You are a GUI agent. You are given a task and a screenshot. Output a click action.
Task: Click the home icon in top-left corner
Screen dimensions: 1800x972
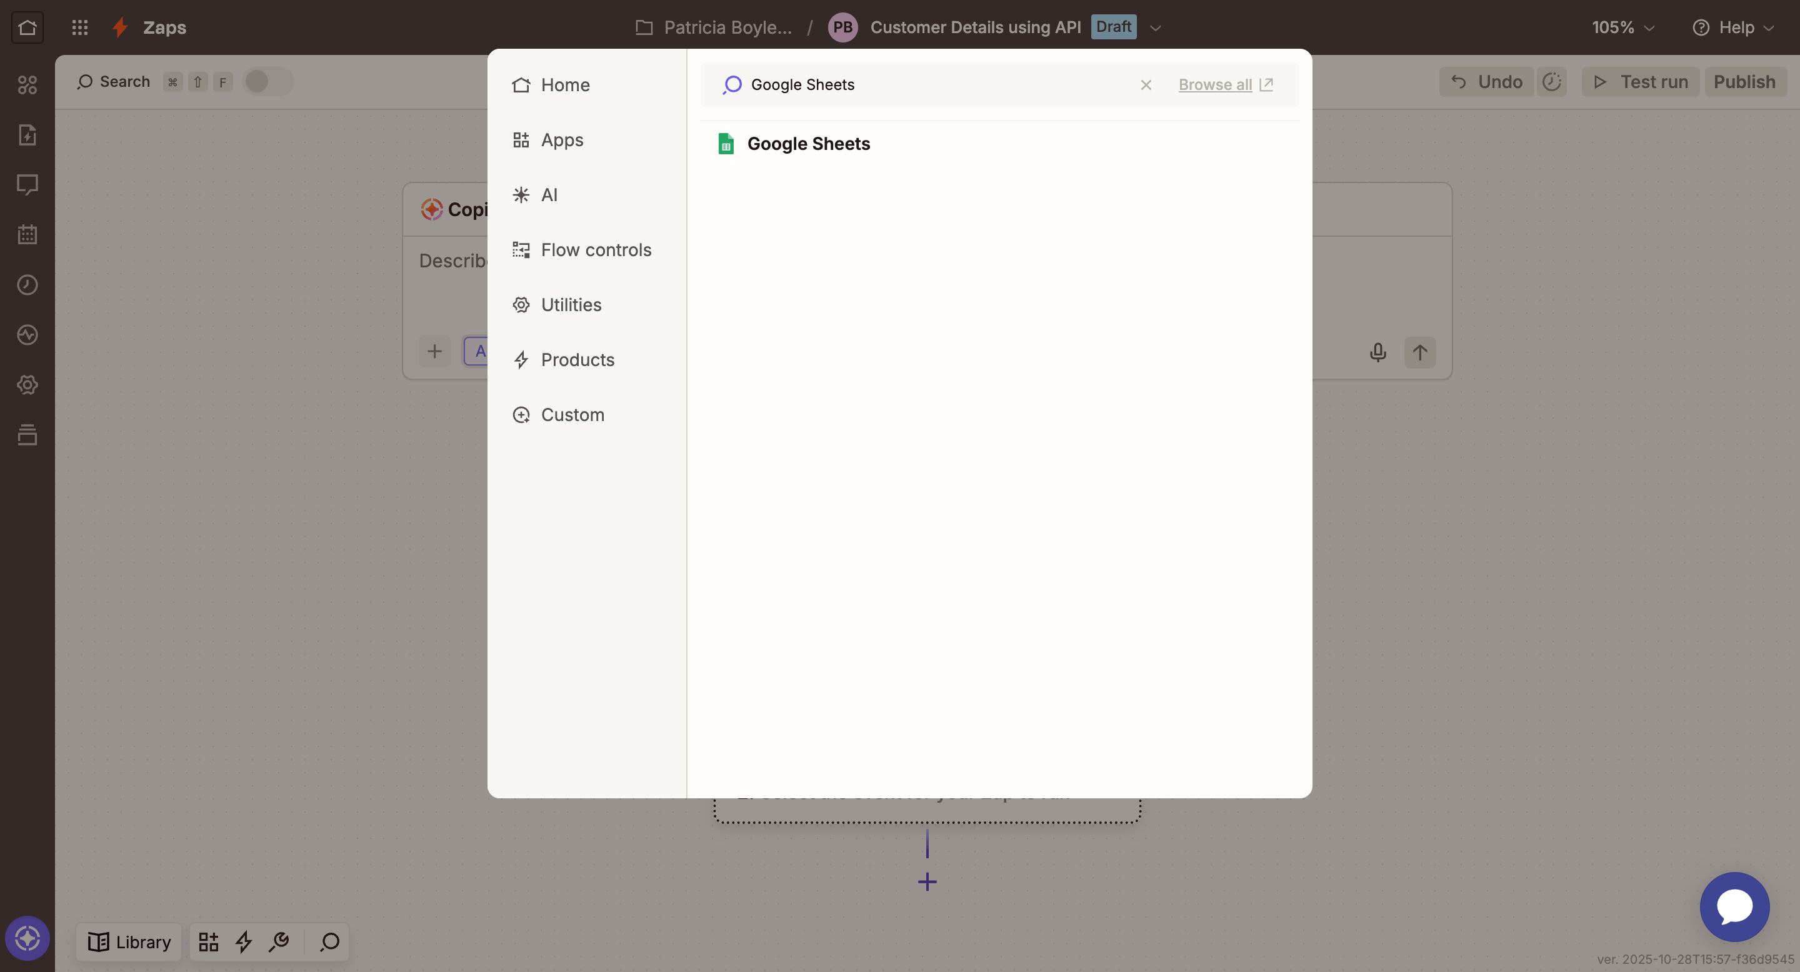click(x=27, y=27)
